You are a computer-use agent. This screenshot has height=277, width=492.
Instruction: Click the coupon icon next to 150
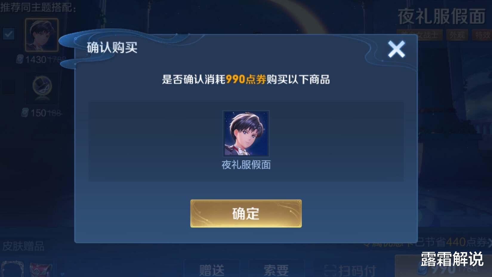25,113
